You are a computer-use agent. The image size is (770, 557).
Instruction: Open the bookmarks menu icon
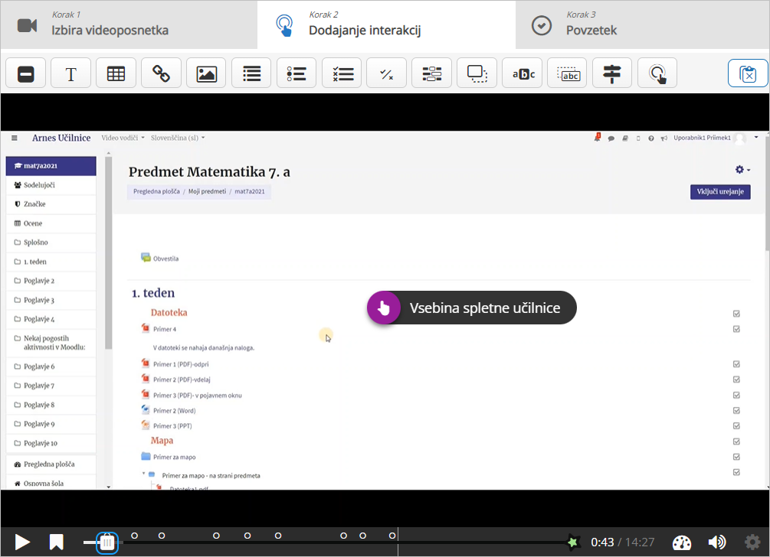[x=57, y=542]
